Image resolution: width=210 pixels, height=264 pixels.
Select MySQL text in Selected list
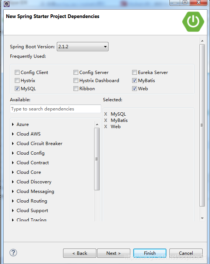click(118, 114)
